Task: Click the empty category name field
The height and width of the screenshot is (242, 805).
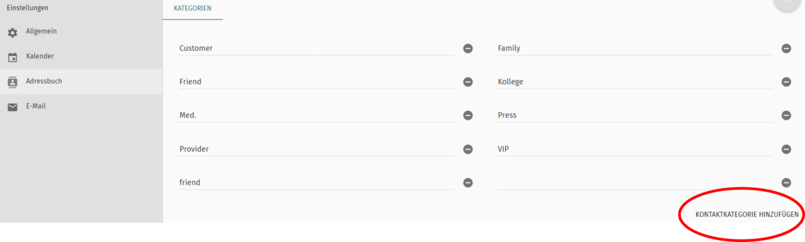Action: [x=635, y=182]
